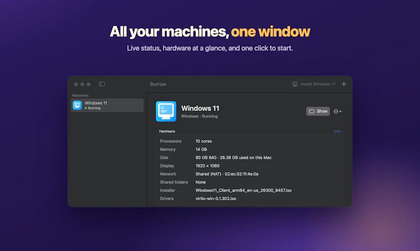Click the 'Windows · Running' subtitle

pos(200,116)
